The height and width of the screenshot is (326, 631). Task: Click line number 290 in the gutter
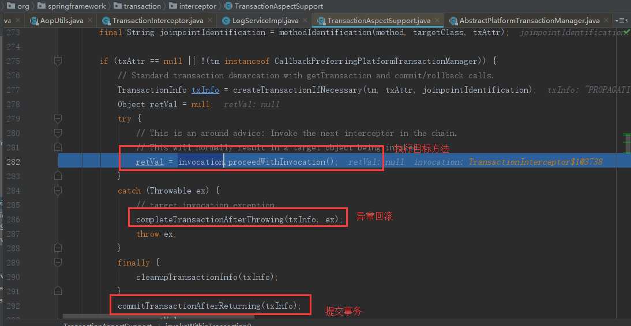tap(13, 277)
